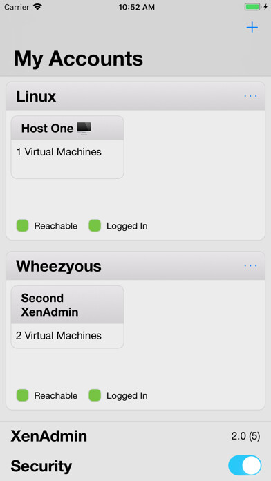Toggle the Security switch

[245, 465]
